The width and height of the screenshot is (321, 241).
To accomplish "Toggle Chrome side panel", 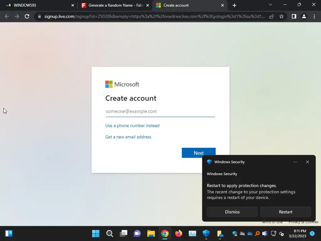I will pos(294,16).
